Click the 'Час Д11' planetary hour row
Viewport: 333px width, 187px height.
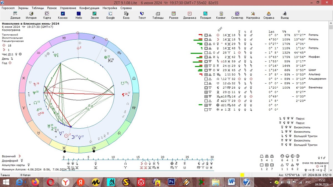pos(12,54)
